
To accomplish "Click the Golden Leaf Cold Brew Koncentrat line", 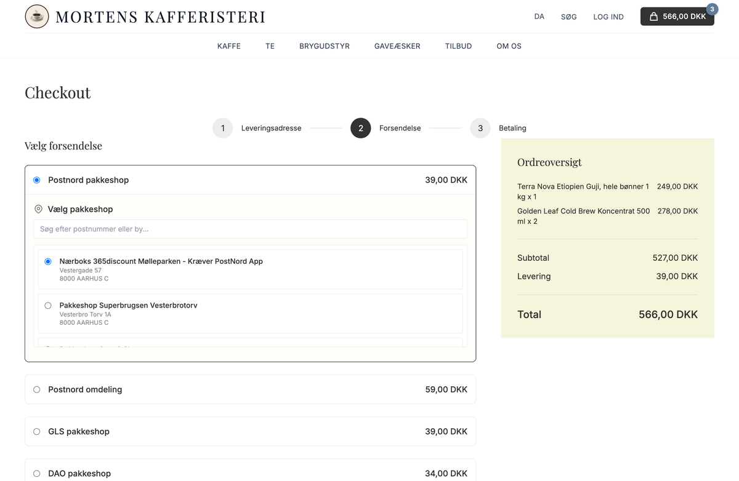I will [607, 216].
